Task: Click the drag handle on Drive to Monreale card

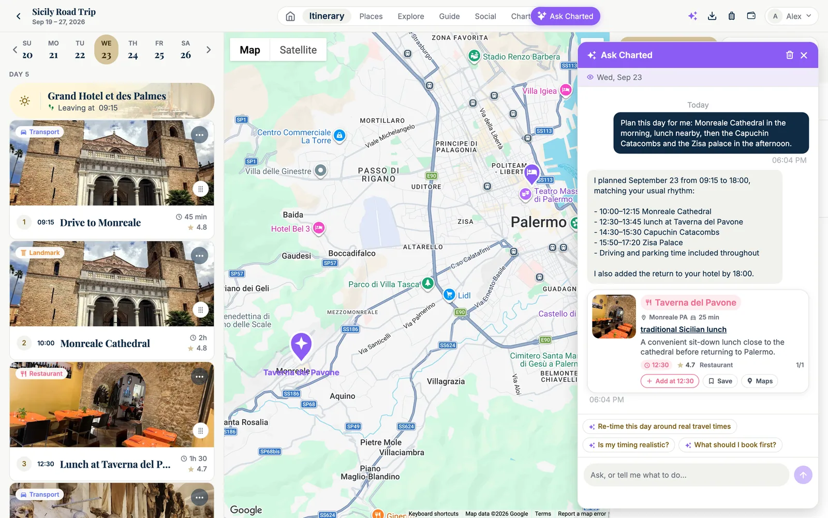Action: [200, 189]
